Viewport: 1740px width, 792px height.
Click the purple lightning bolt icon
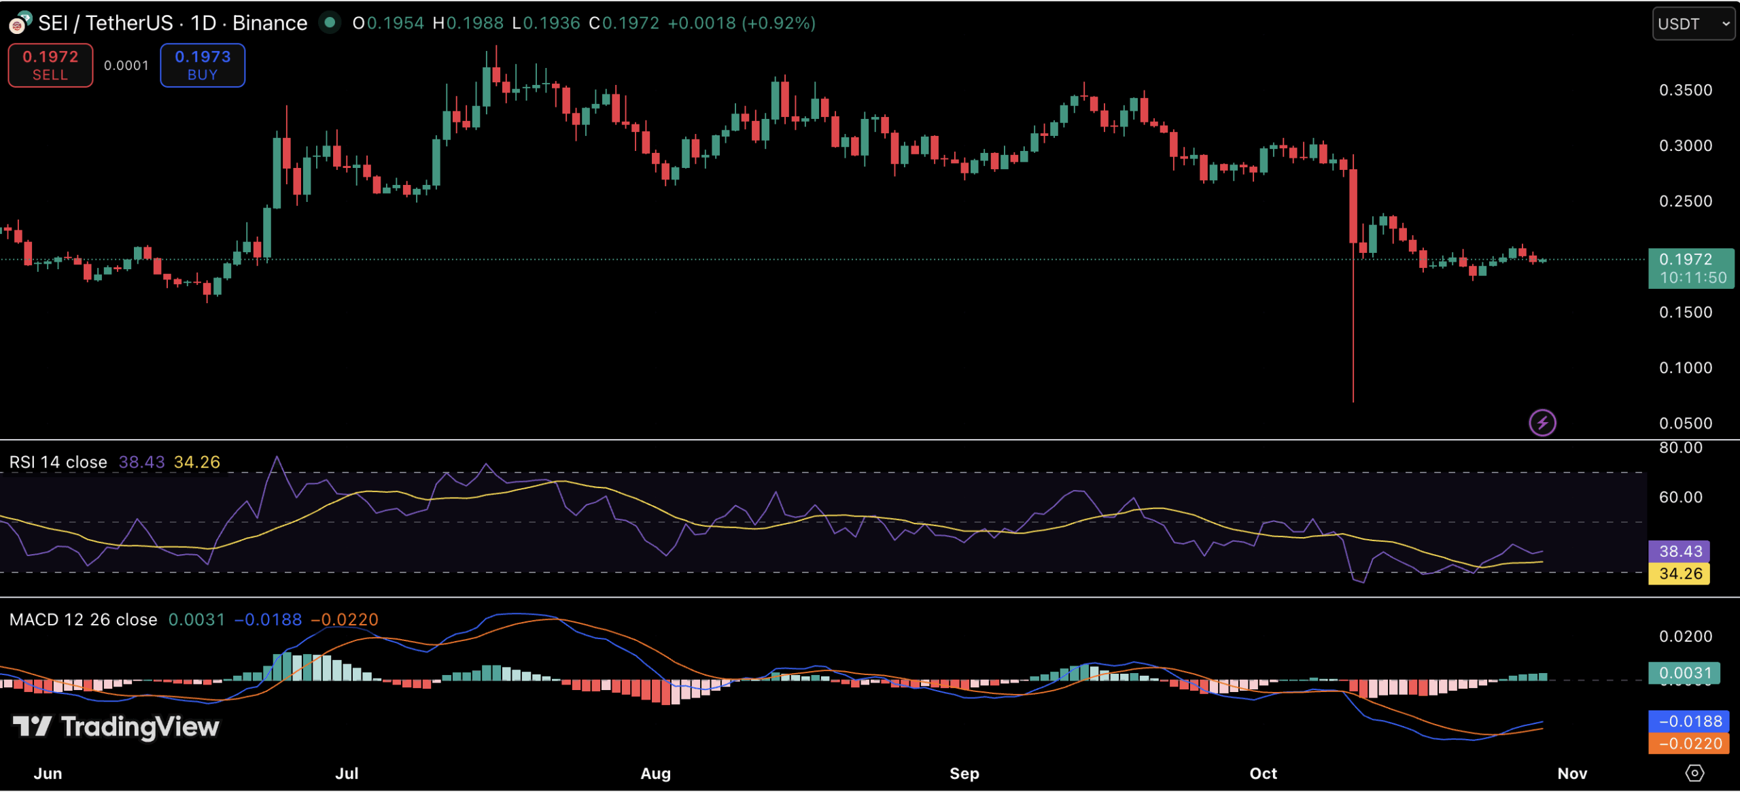click(1542, 423)
